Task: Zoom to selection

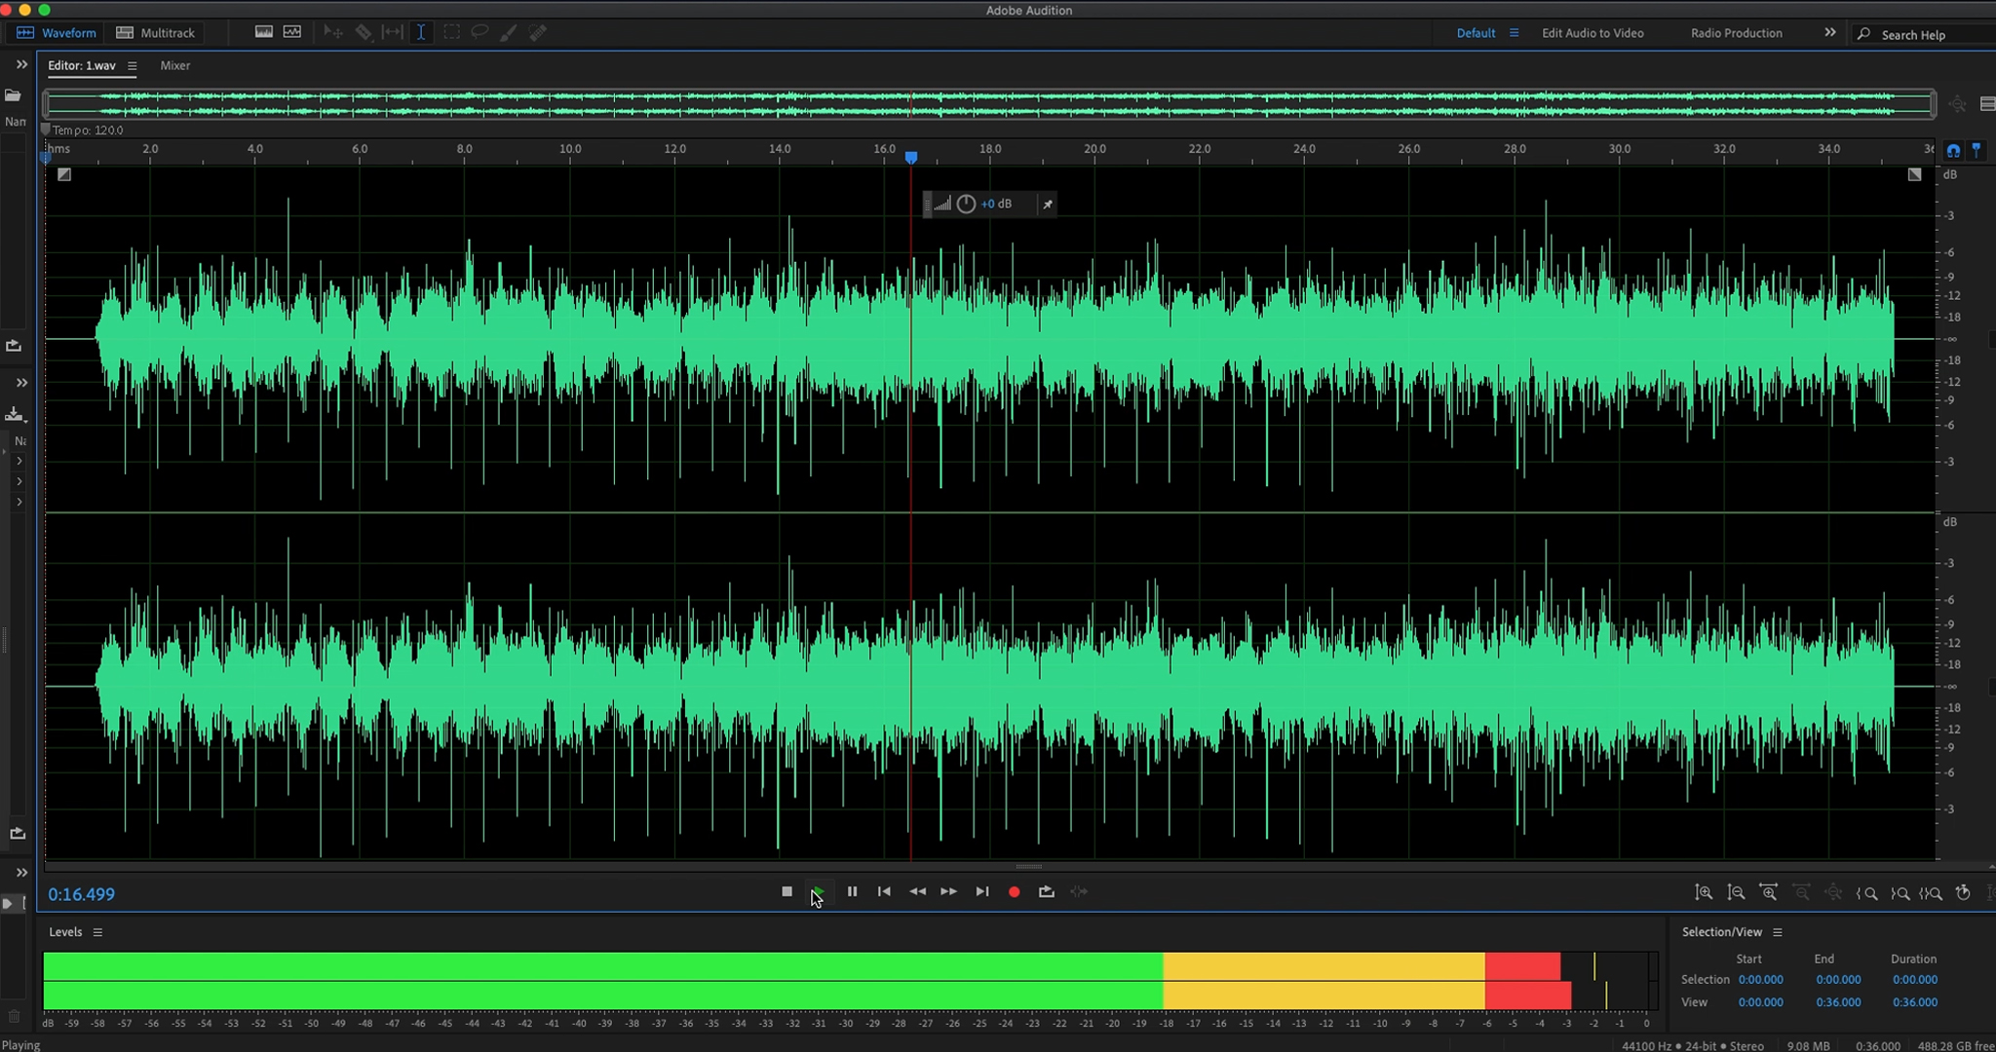Action: tap(1931, 893)
